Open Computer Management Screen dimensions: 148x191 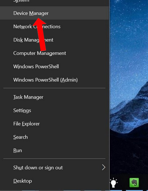(54, 53)
